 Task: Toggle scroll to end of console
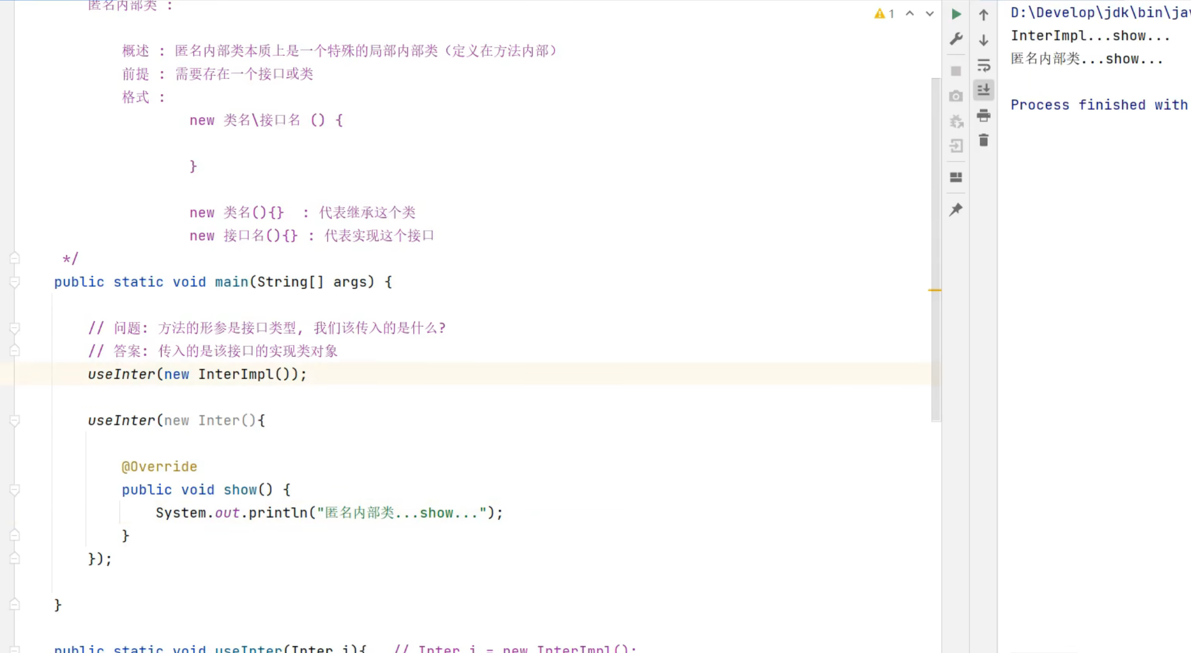984,90
